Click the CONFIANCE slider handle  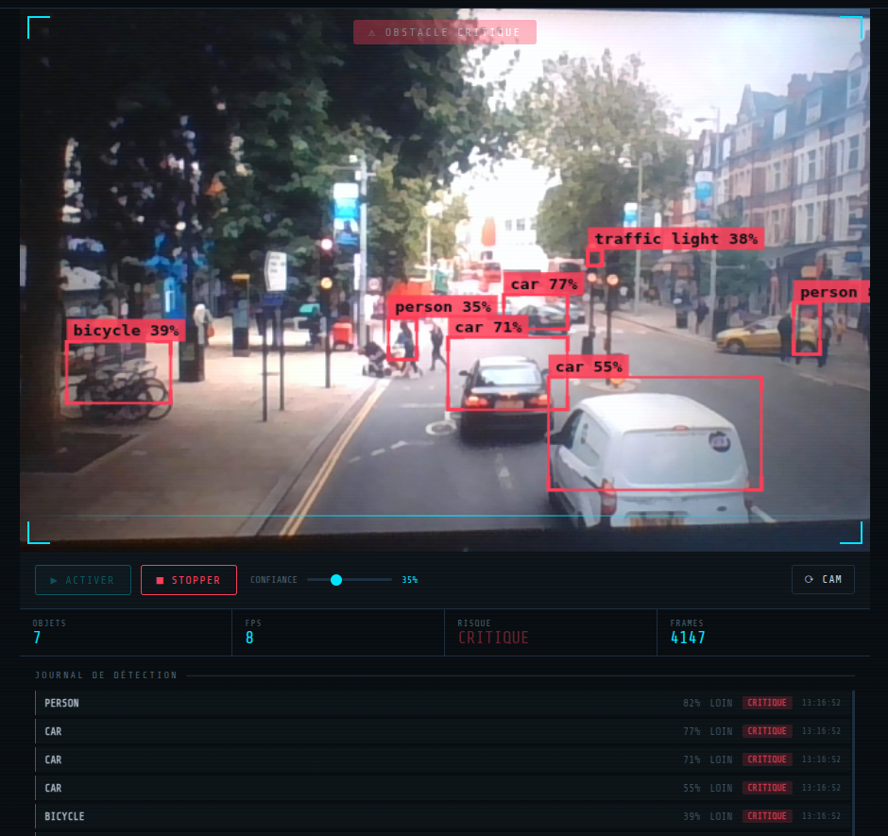pyautogui.click(x=335, y=579)
